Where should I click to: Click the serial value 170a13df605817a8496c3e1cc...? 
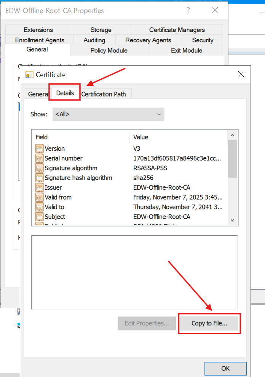(x=177, y=158)
